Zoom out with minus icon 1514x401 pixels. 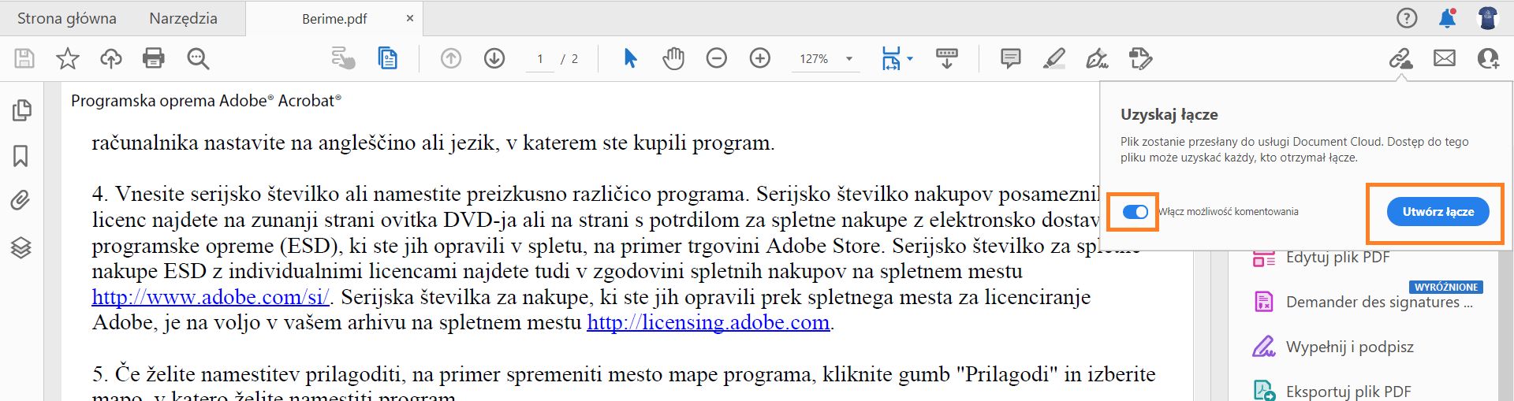[717, 58]
